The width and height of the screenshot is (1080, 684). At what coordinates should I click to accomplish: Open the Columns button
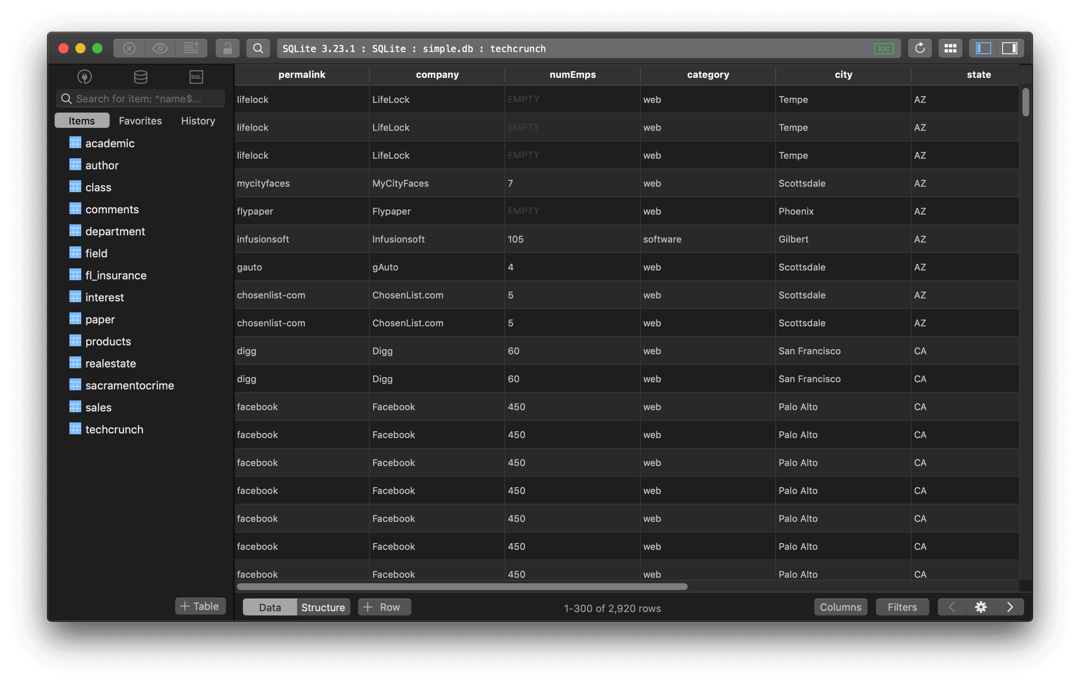point(840,607)
